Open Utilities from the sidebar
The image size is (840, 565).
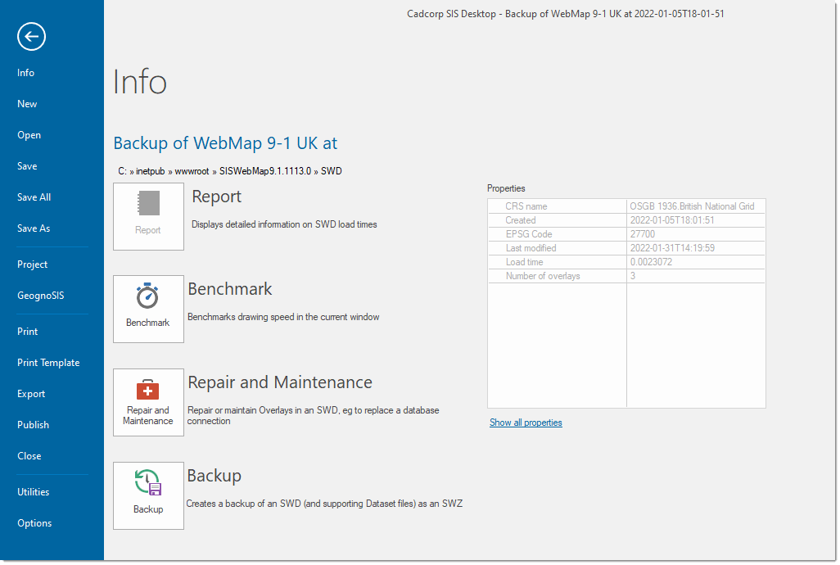tap(34, 492)
